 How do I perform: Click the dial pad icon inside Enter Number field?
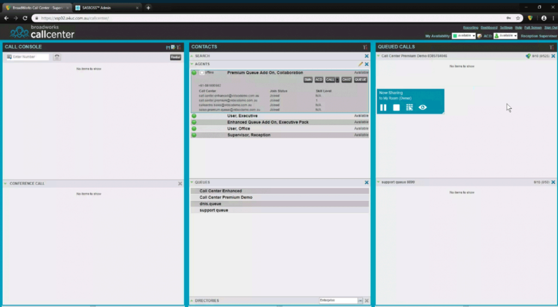[9, 57]
